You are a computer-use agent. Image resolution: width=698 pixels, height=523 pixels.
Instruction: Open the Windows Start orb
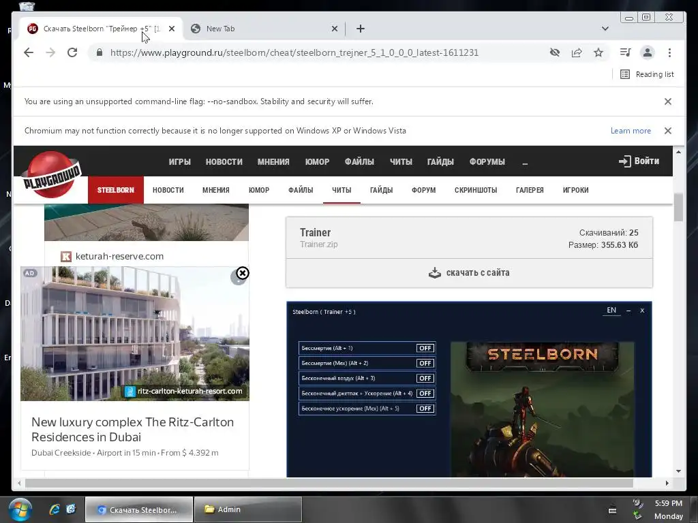20,509
